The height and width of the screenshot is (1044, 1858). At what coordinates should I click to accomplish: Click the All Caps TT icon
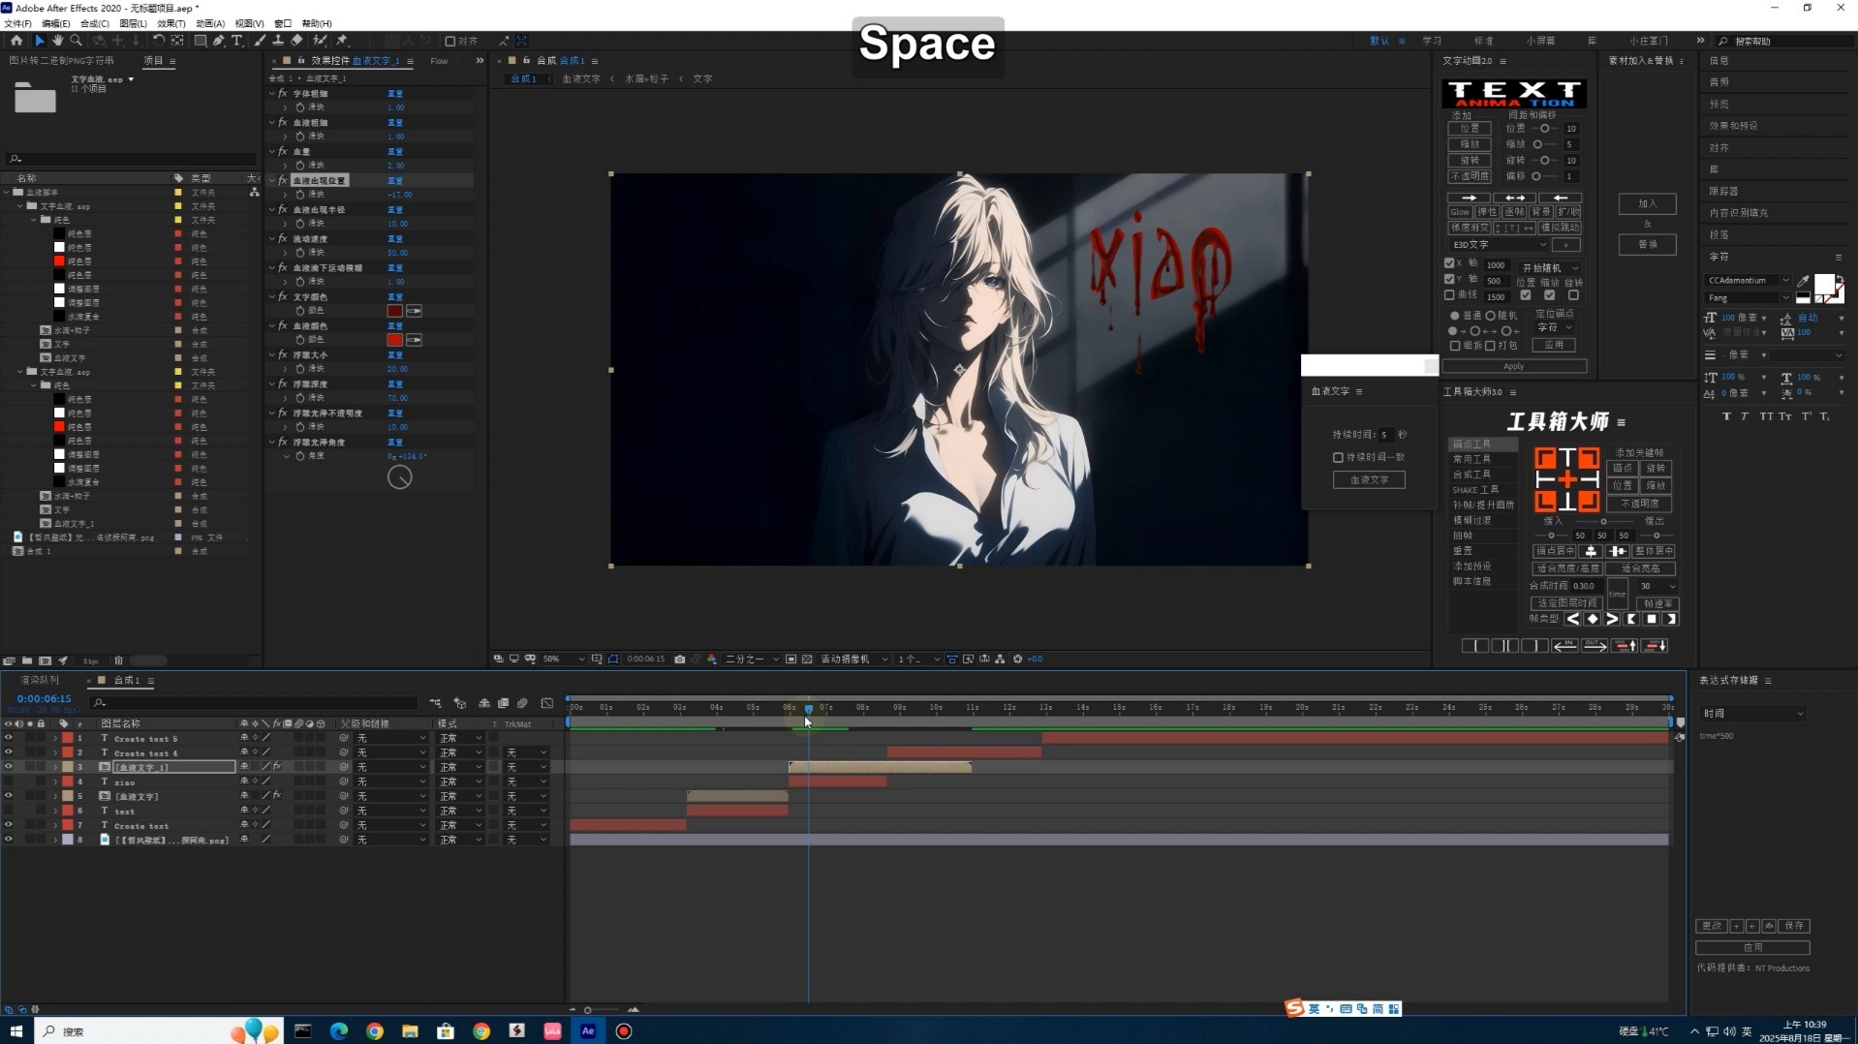[1766, 416]
